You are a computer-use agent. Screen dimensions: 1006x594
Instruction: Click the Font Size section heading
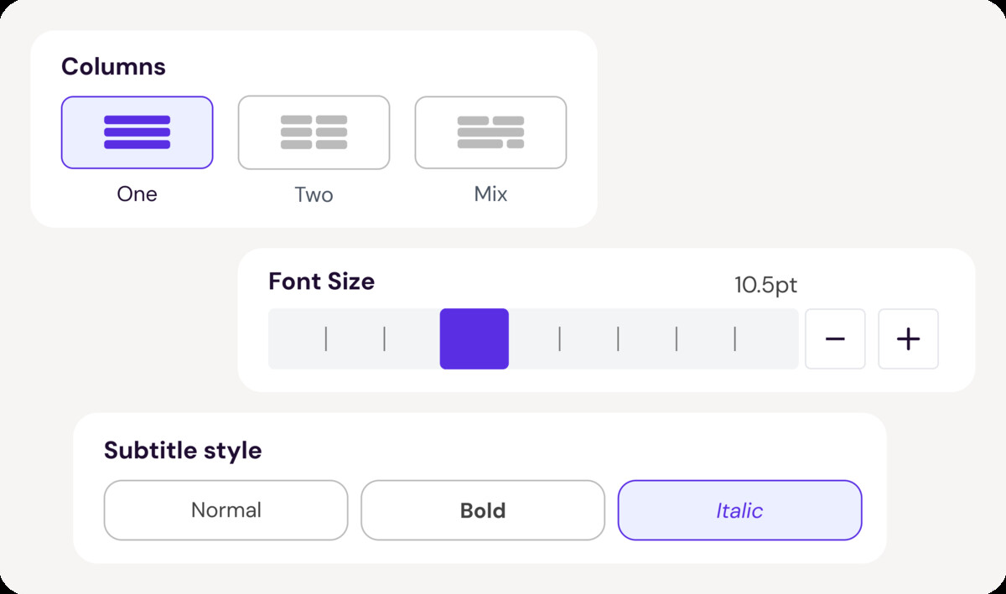pos(321,282)
